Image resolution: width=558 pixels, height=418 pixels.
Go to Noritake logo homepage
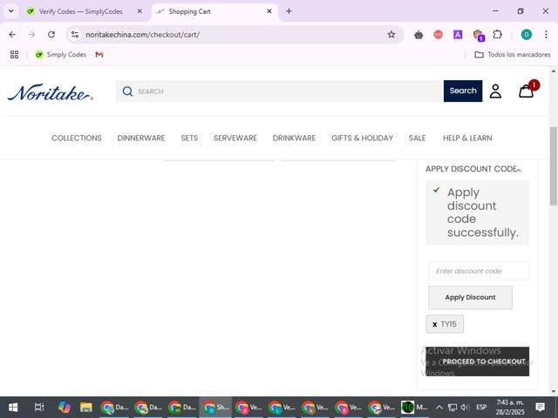tap(51, 92)
